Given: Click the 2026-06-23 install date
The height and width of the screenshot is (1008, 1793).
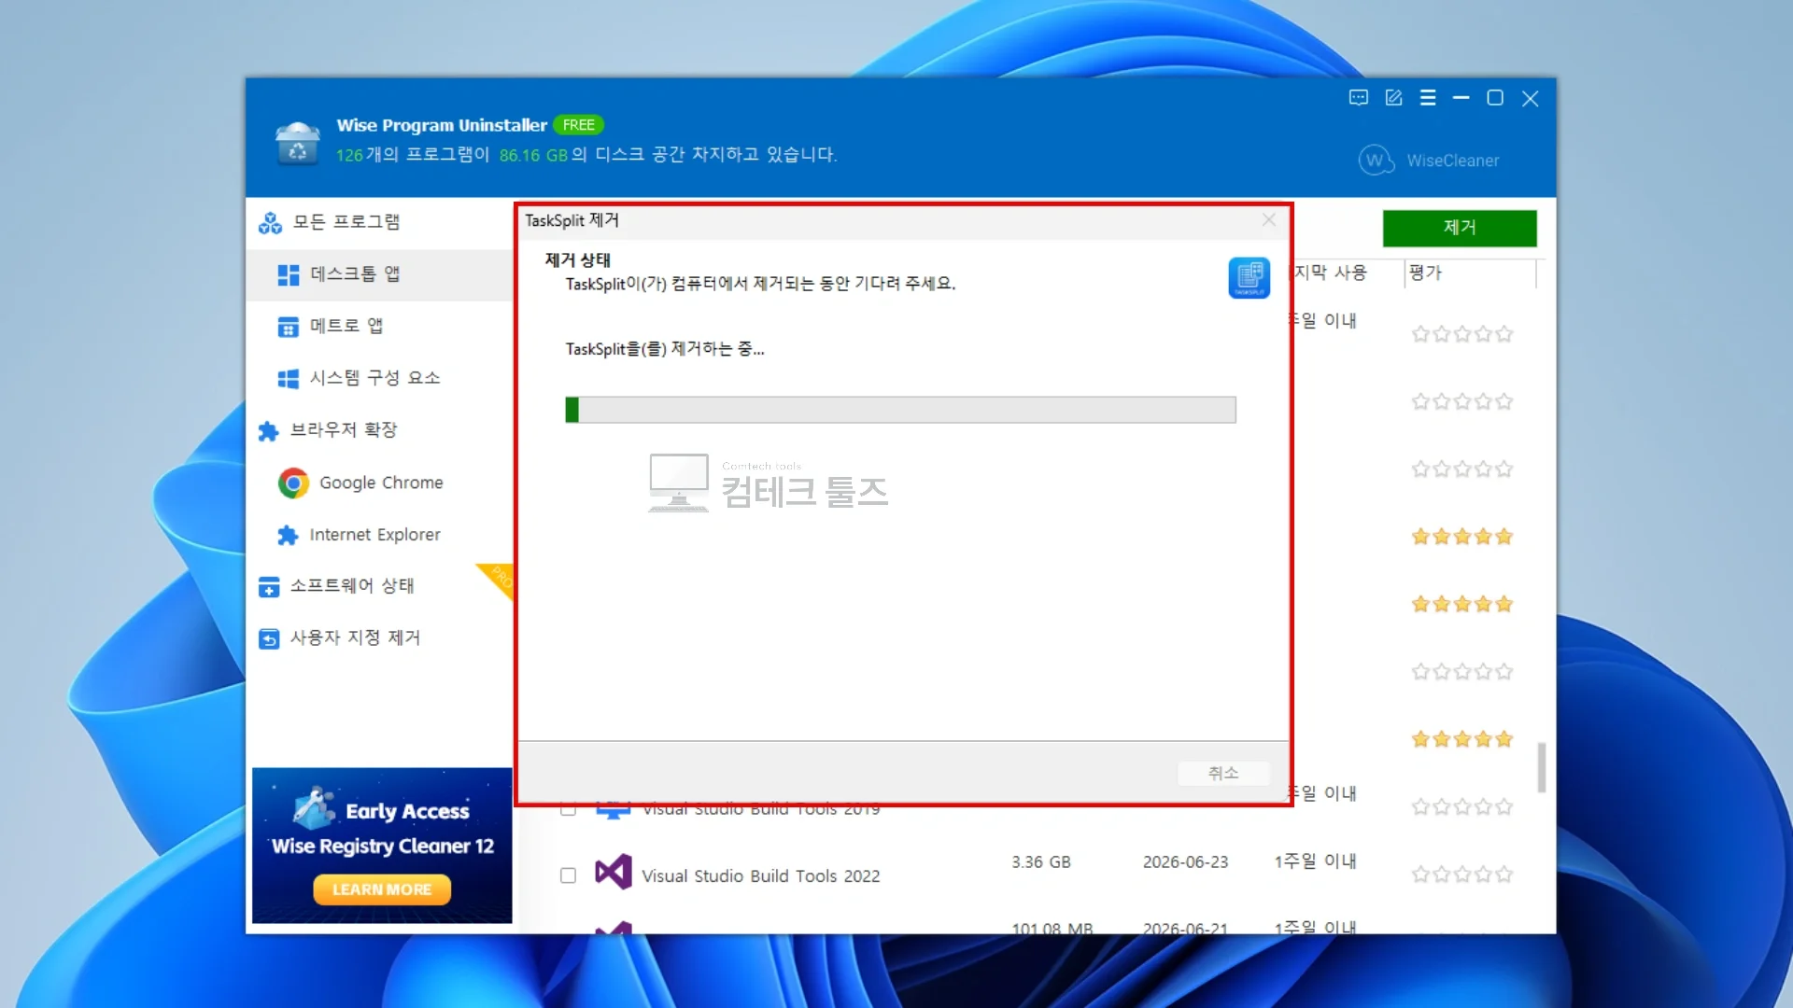Looking at the screenshot, I should tap(1185, 862).
